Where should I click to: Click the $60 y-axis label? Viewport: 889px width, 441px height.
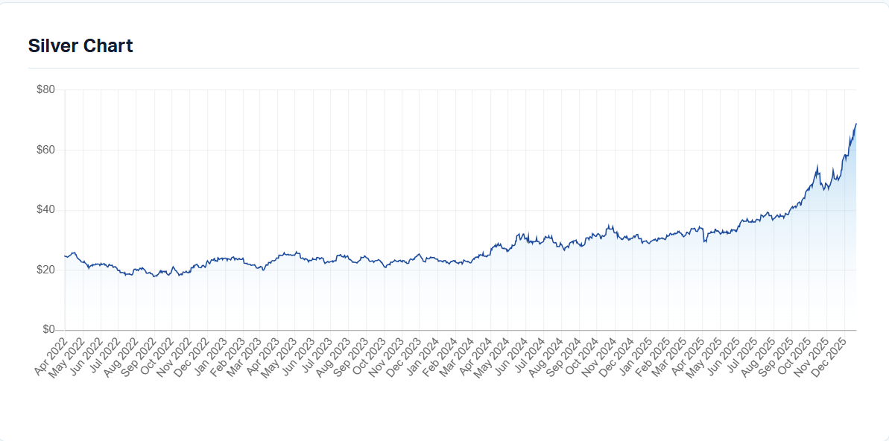point(45,150)
